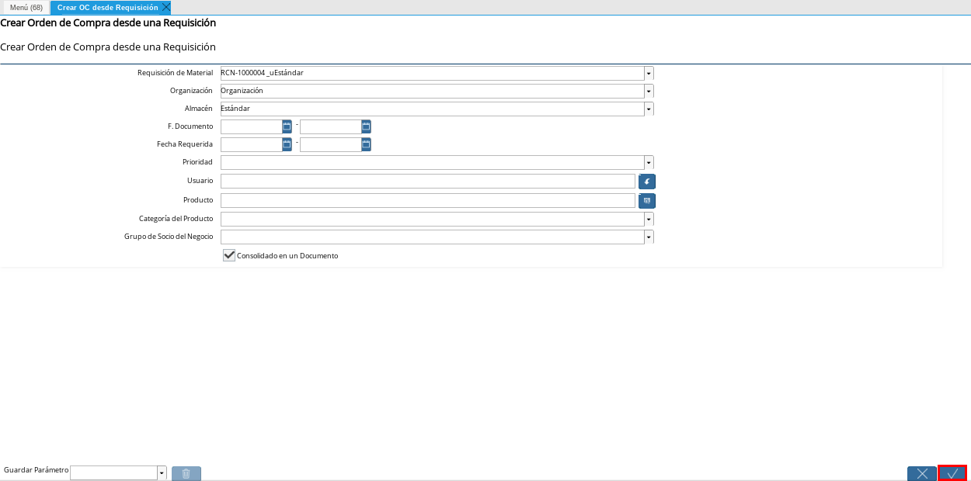This screenshot has width=971, height=481.
Task: Click the RCN-1000004 _uEstándar requisition value
Action: (262, 73)
